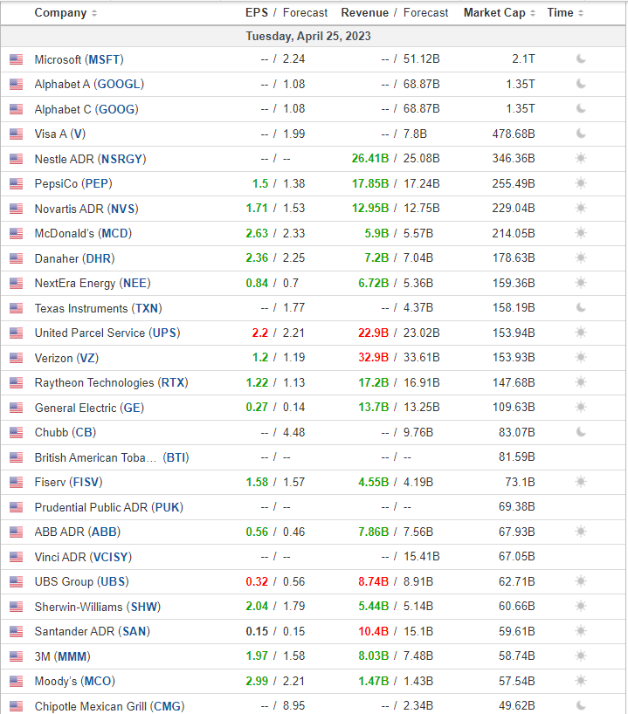
Task: Open the Microsoft (MSFT) company link
Action: click(79, 59)
